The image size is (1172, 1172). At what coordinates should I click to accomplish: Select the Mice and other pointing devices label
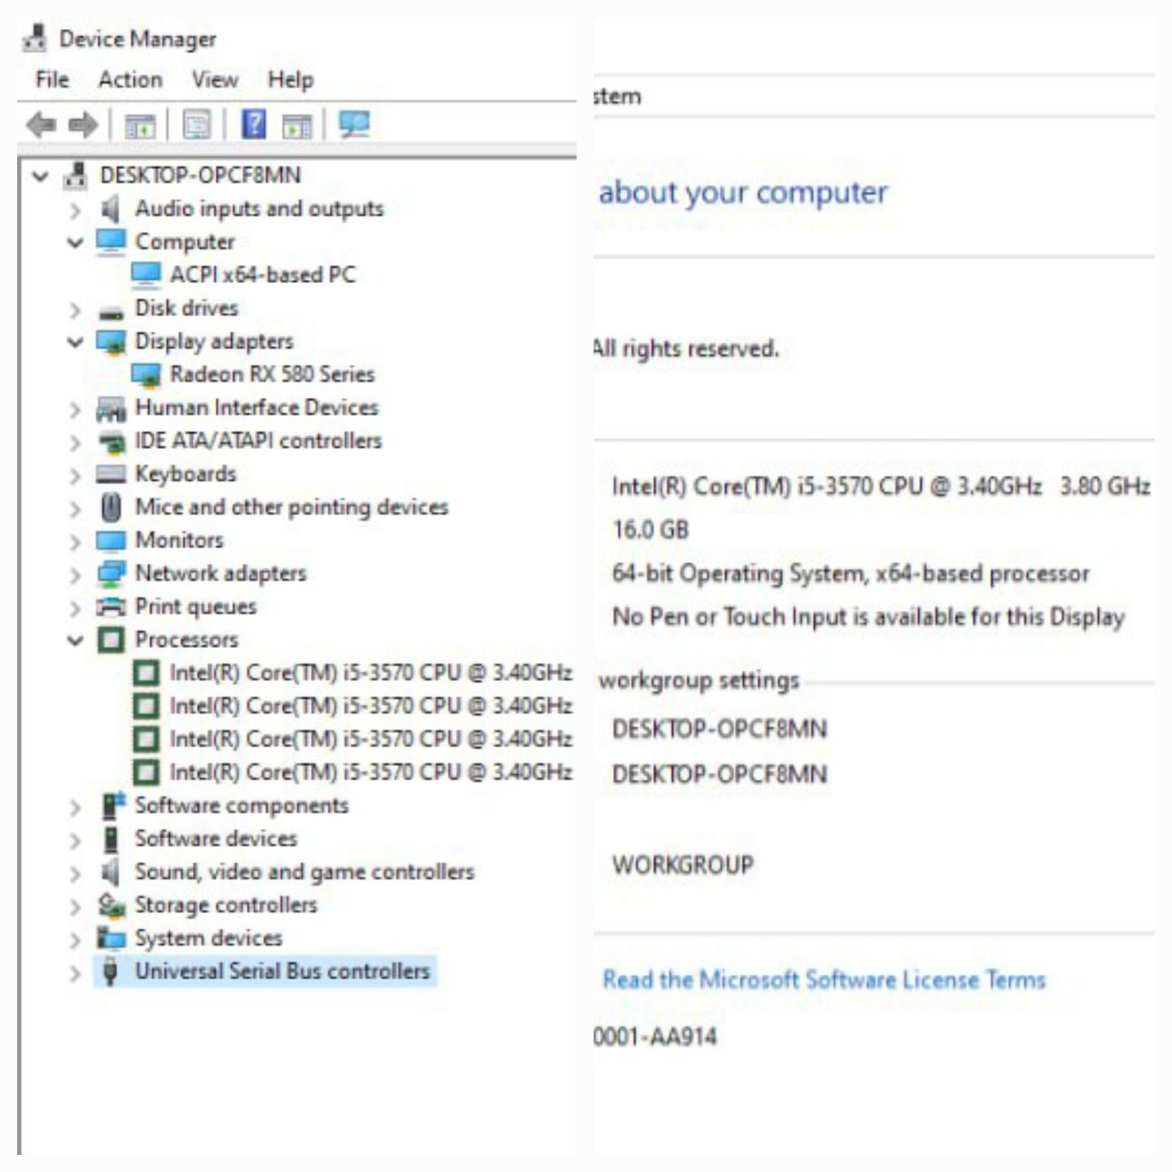pyautogui.click(x=291, y=507)
